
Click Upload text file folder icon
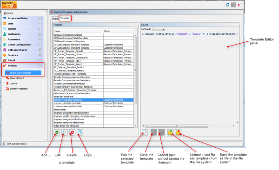[171, 132]
